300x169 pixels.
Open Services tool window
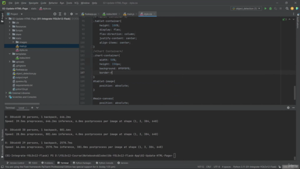pyautogui.click(x=123, y=163)
